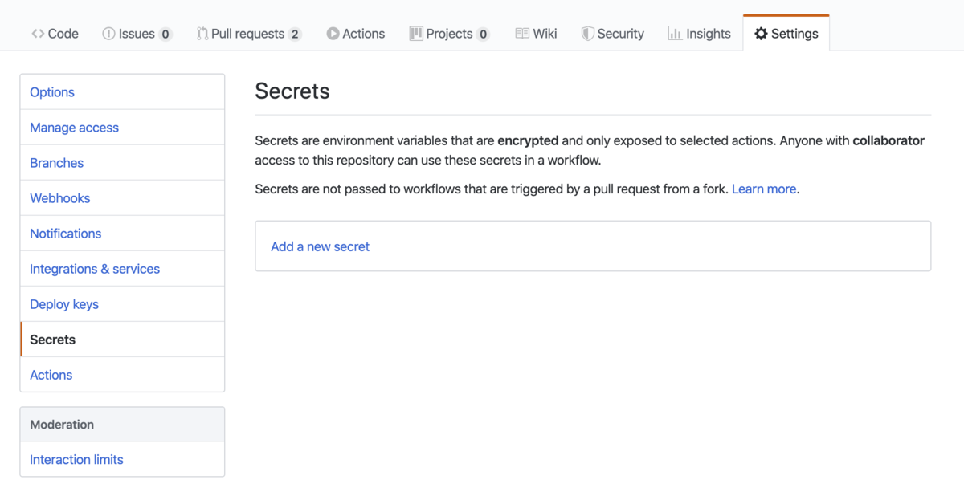
Task: Click the Projects board icon
Action: pos(416,34)
